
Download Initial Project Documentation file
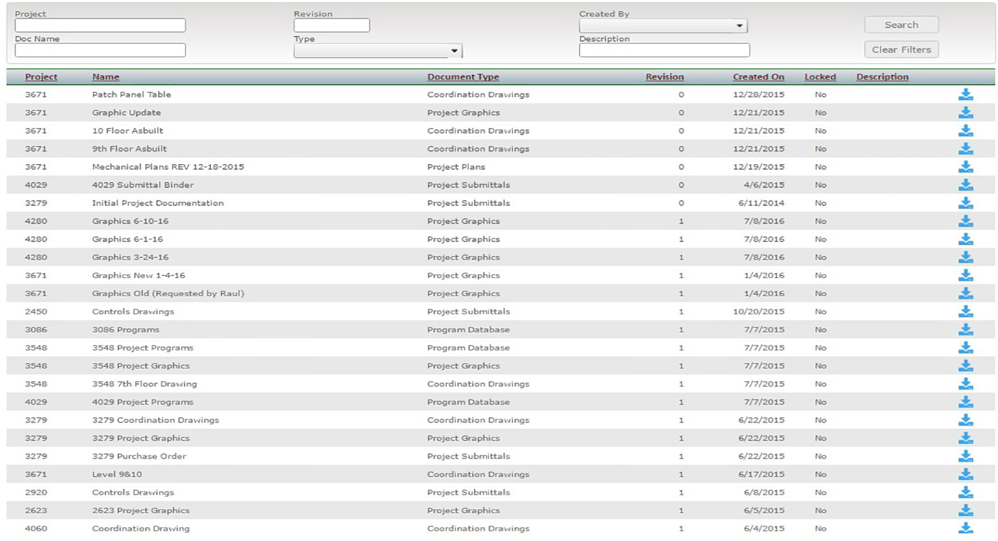coord(965,203)
